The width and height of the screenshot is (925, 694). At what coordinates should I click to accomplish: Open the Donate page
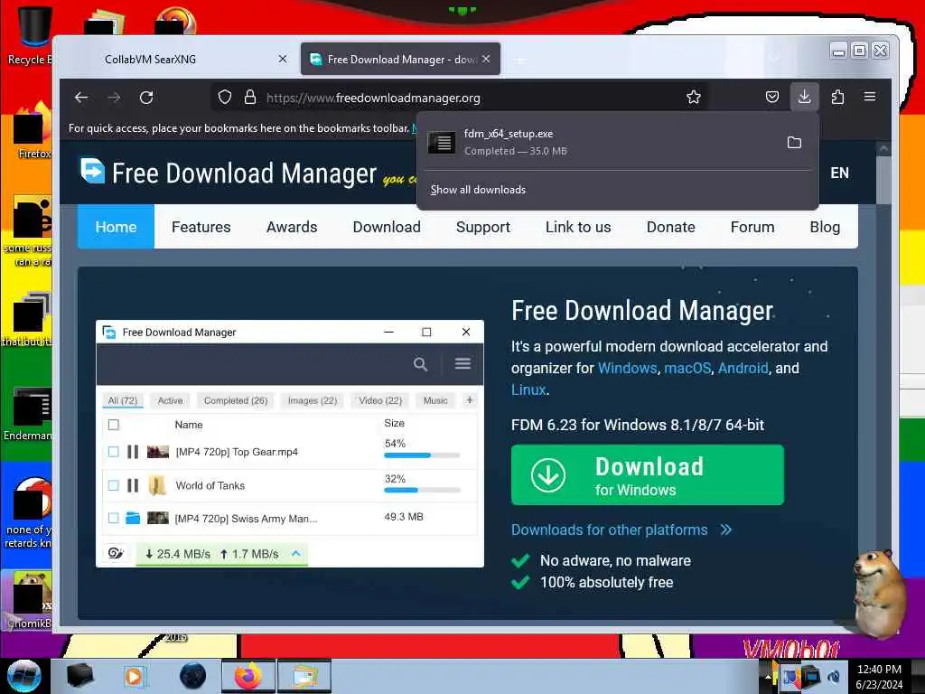tap(671, 227)
